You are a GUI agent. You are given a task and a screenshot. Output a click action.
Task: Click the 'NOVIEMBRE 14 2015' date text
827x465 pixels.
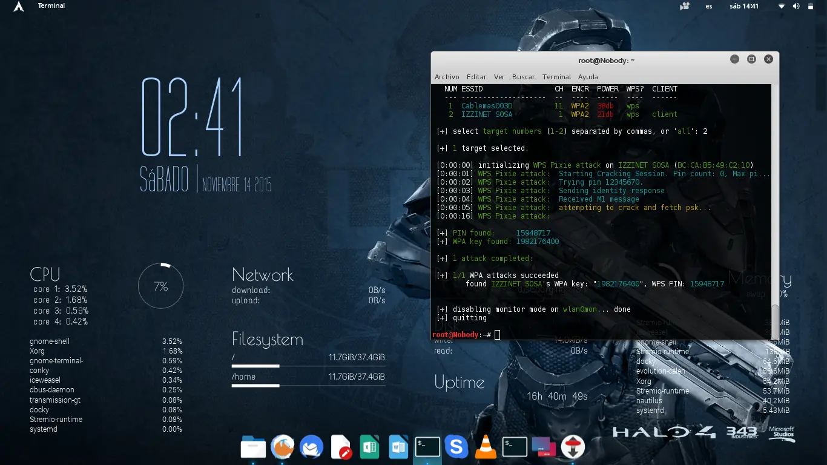pos(237,183)
